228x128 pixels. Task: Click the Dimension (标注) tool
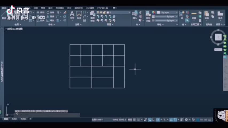tap(79, 15)
